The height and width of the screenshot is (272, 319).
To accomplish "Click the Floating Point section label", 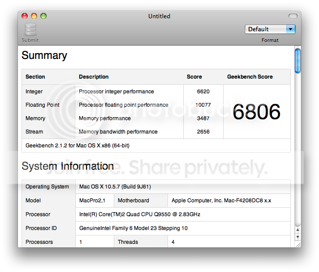I will pos(42,105).
